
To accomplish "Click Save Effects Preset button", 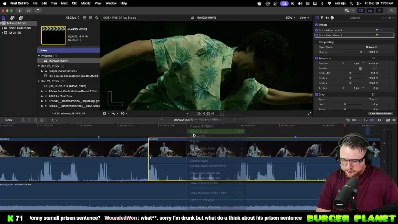I will pos(380,114).
